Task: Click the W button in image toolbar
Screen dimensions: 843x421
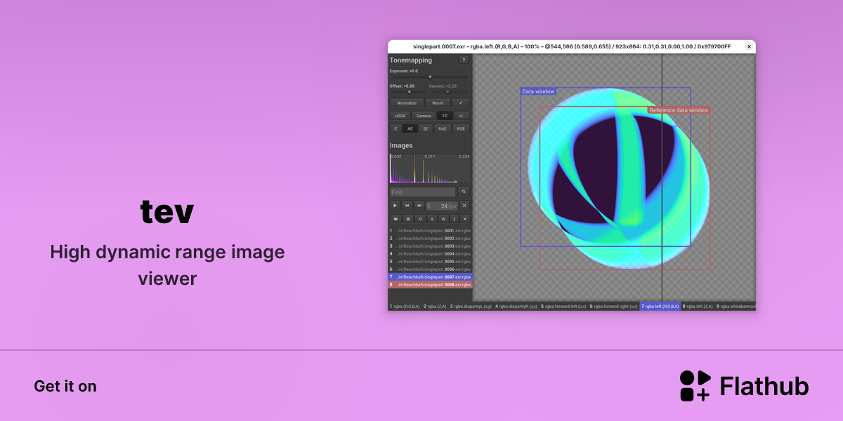Action: tap(443, 219)
